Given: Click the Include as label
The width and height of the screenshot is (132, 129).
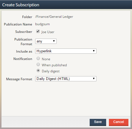Looking at the screenshot, I should pos(24,51).
